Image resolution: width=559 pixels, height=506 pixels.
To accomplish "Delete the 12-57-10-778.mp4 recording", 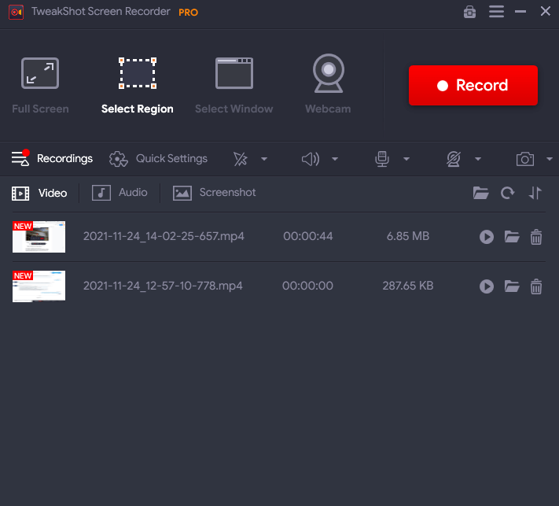I will pyautogui.click(x=536, y=286).
